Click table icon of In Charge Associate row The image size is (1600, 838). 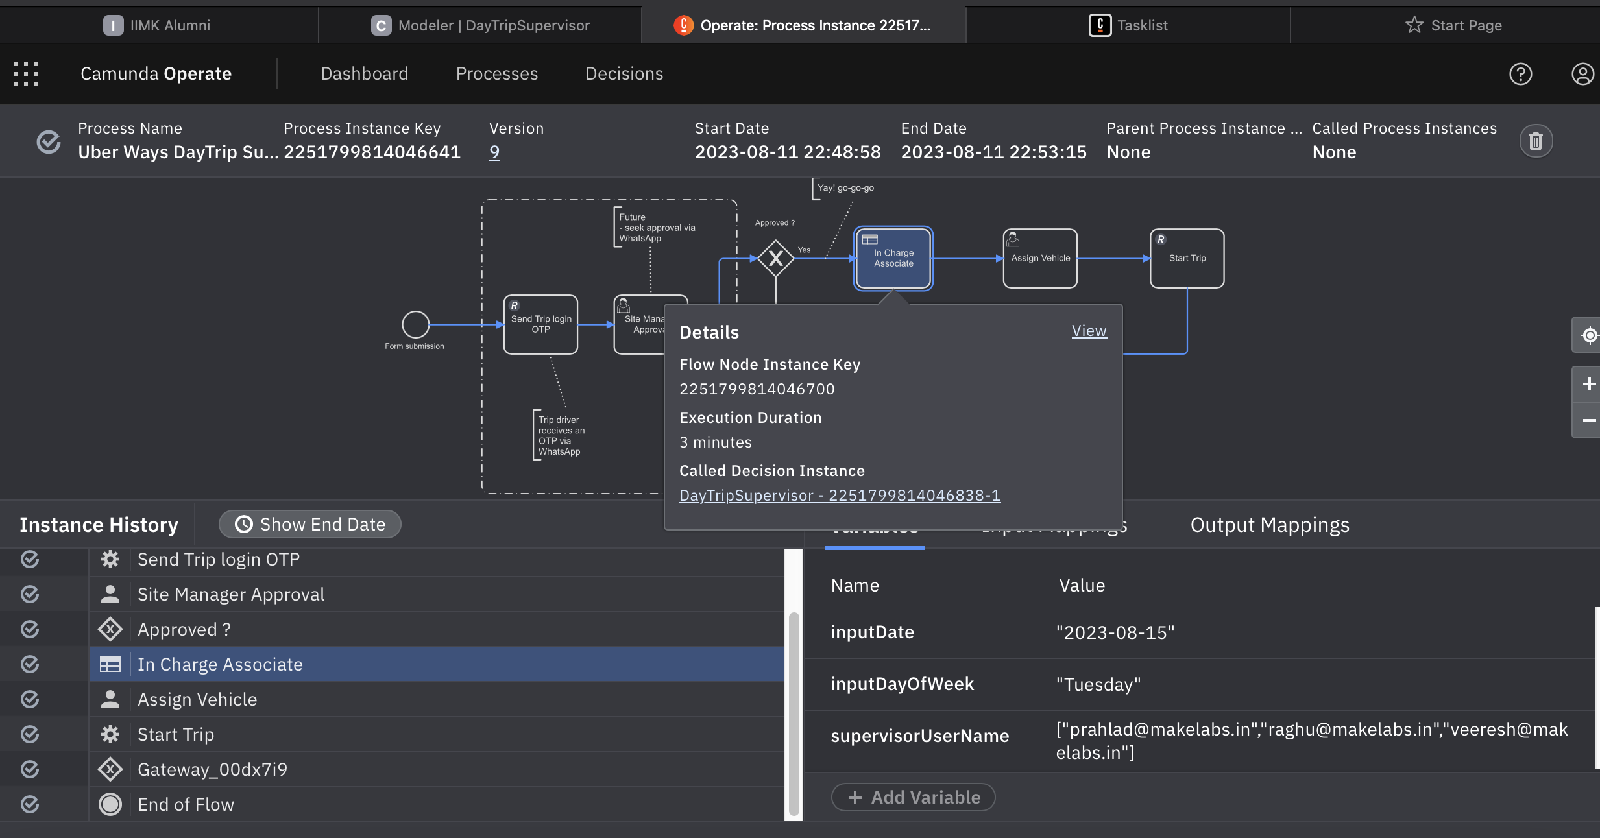110,664
